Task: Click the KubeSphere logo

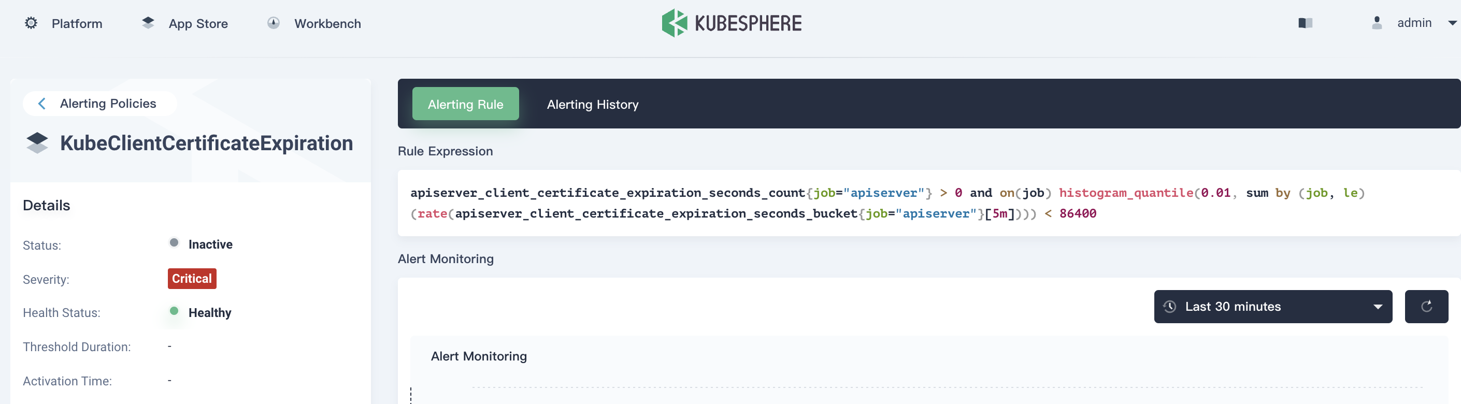Action: pos(732,23)
